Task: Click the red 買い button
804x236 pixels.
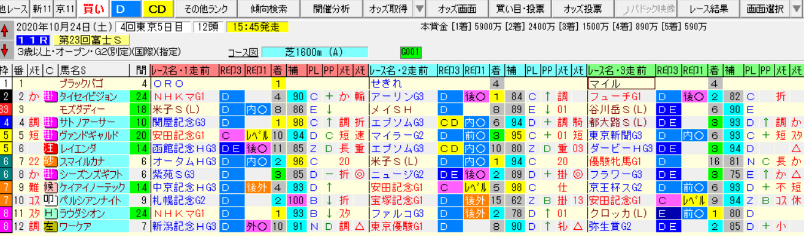Action: [93, 9]
